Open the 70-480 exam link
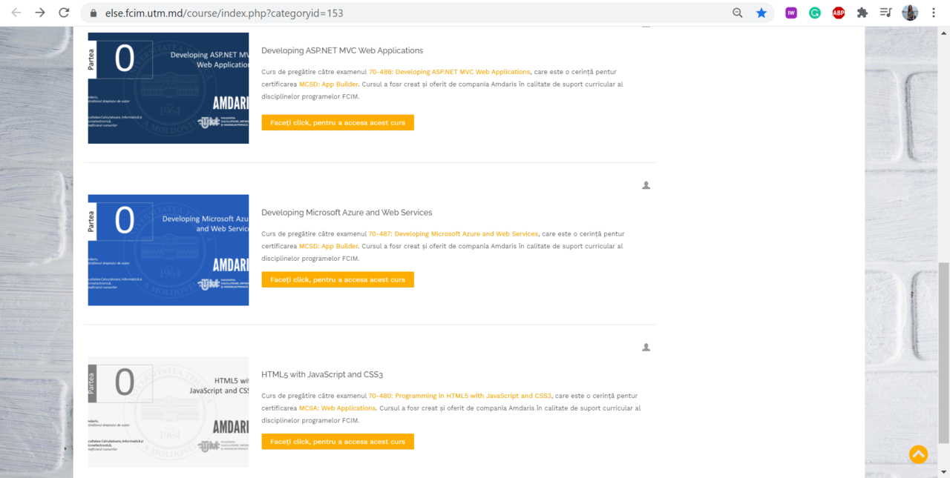 tap(460, 396)
